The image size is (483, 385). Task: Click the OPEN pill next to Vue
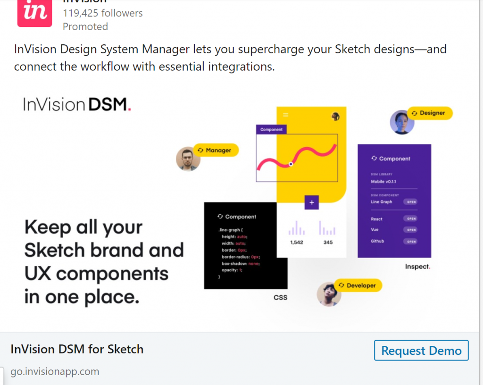coord(411,230)
